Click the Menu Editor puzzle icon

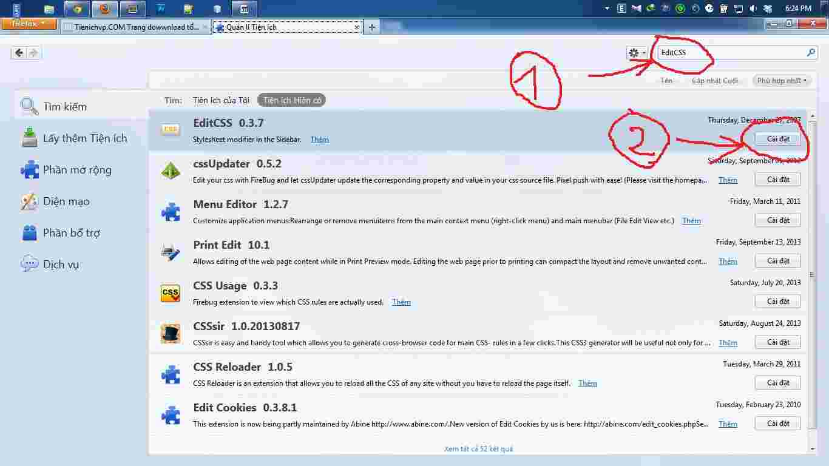171,212
